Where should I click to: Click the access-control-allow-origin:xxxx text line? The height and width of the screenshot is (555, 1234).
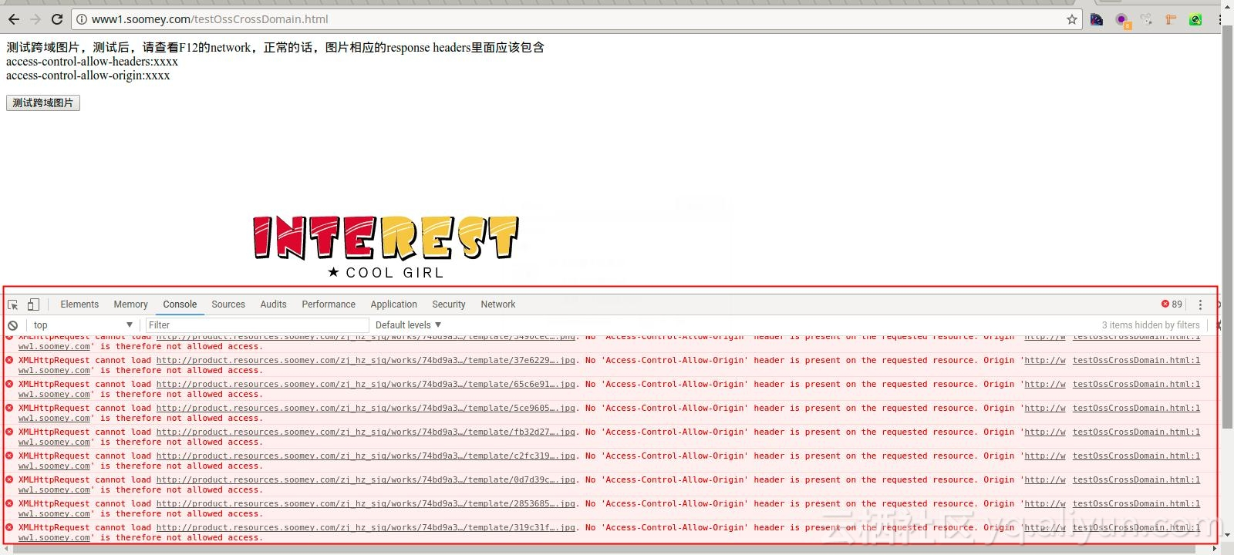[x=88, y=76]
